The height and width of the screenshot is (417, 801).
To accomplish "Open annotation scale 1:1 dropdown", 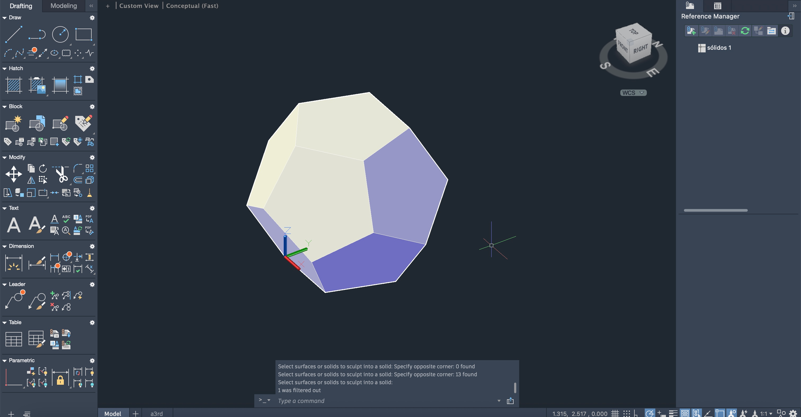I will [766, 413].
